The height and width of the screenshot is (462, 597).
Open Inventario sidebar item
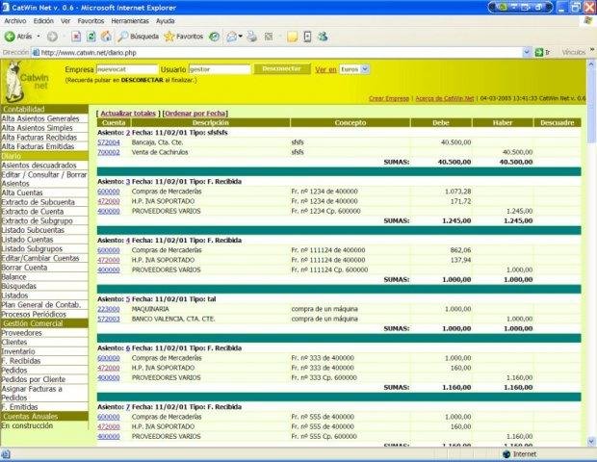[x=18, y=351]
